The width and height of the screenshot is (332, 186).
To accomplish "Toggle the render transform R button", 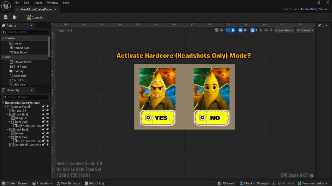I will 245,30.
